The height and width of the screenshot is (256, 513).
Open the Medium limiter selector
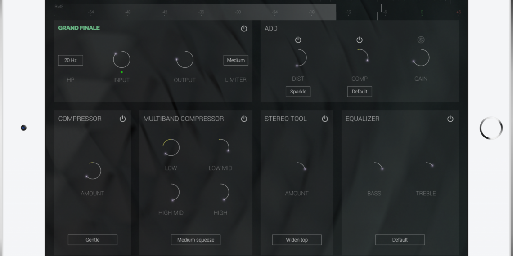[x=236, y=60]
